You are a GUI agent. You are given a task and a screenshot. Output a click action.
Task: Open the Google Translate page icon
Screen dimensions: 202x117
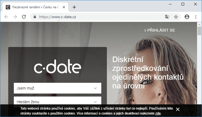click(x=167, y=17)
